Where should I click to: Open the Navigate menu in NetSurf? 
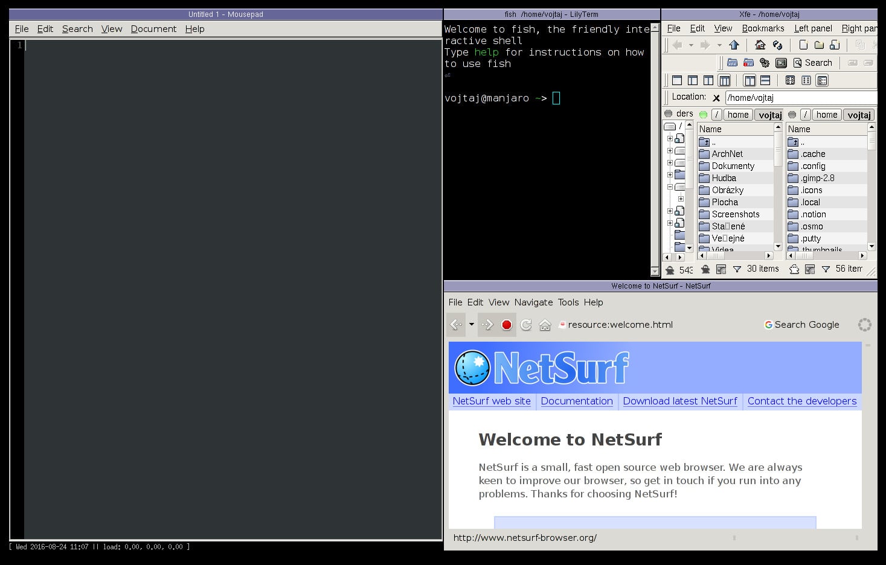tap(533, 302)
